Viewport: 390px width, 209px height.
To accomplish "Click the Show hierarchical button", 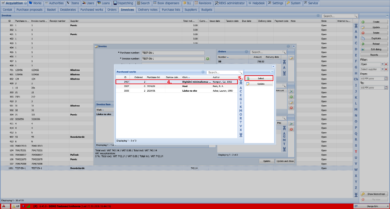I will point(374,194).
